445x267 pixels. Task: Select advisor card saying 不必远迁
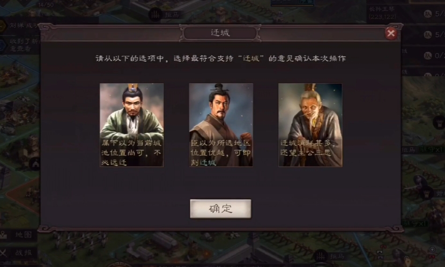(x=132, y=125)
